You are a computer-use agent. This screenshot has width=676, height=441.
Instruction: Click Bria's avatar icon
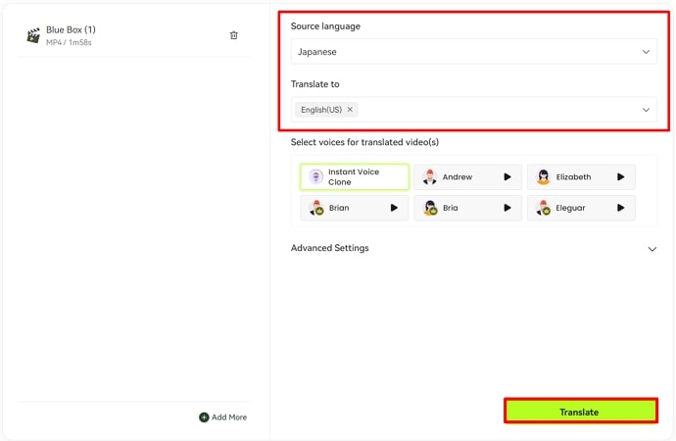point(430,208)
